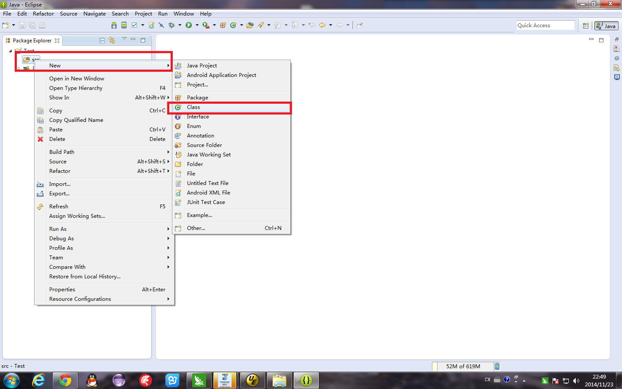This screenshot has height=389, width=622.
Task: Open the Build Path submenu
Action: pos(104,152)
